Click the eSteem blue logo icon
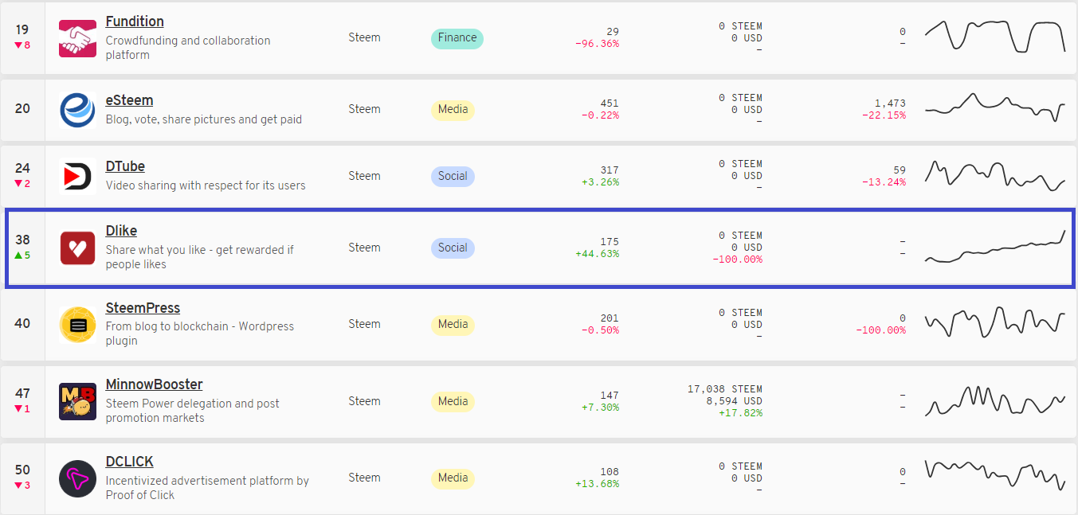Screen dimensions: 1078x515 (x=77, y=110)
